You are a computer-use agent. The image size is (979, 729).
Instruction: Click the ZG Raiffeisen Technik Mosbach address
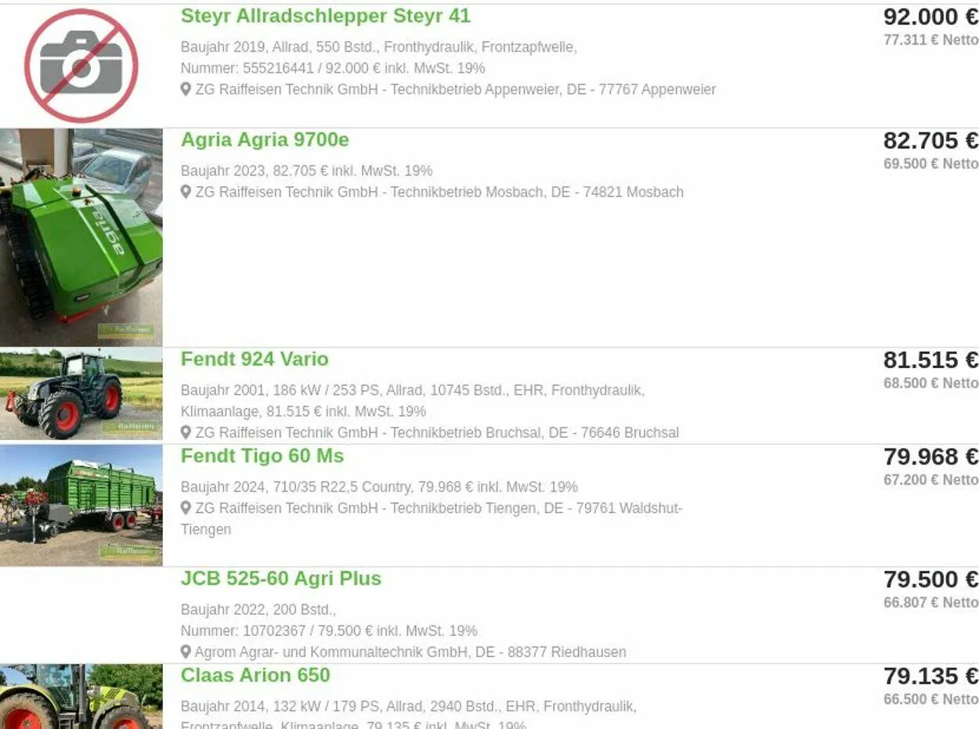point(439,192)
